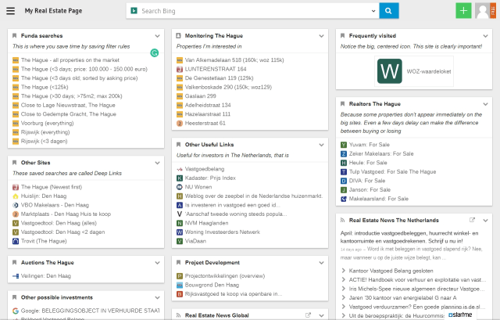The width and height of the screenshot is (500, 320).
Task: Open 'Heule: For Sale' link
Action: 368,163
